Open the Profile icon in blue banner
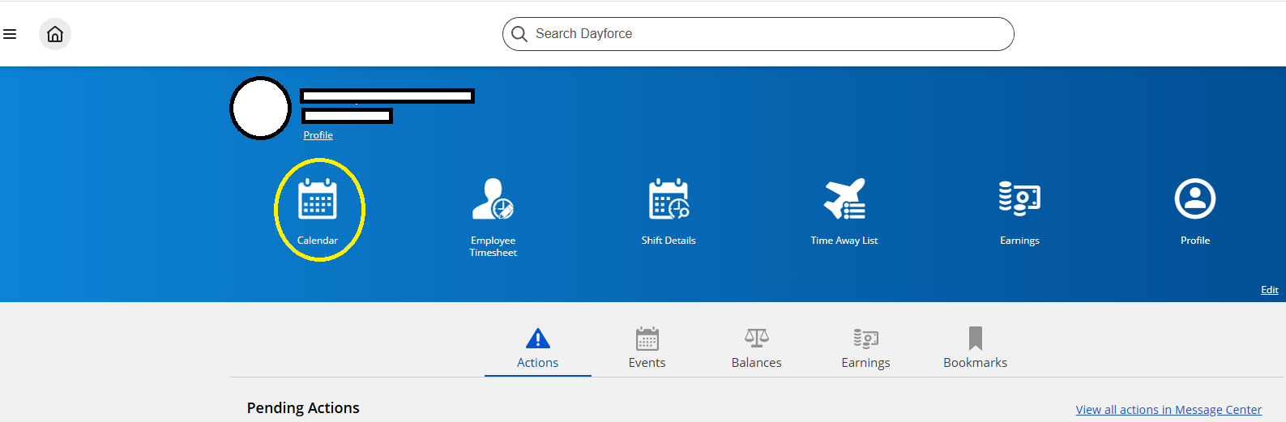The height and width of the screenshot is (422, 1286). 1195,198
